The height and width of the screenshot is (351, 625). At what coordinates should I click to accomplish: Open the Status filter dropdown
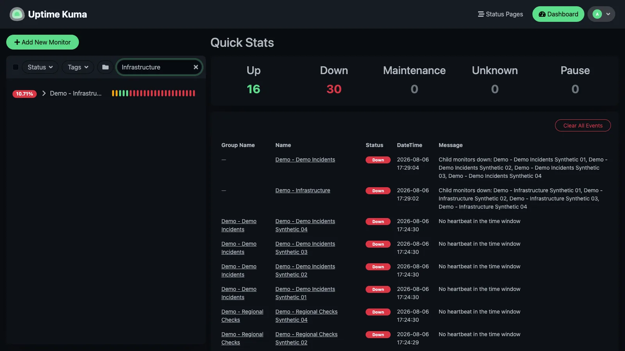40,67
